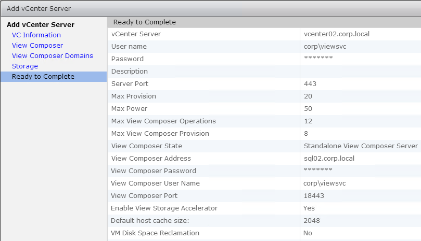Click the Server Port value 443
421x241 pixels.
310,84
